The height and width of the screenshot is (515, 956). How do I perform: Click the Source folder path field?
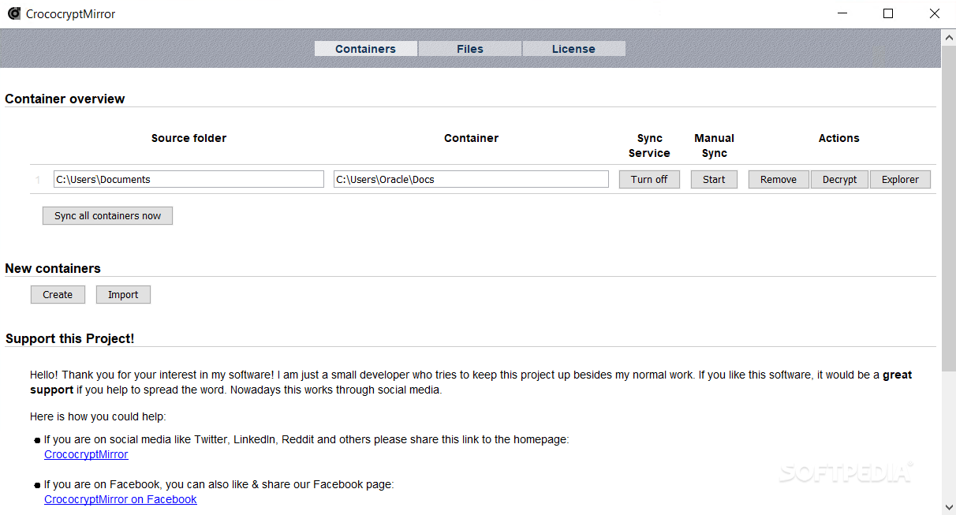189,179
